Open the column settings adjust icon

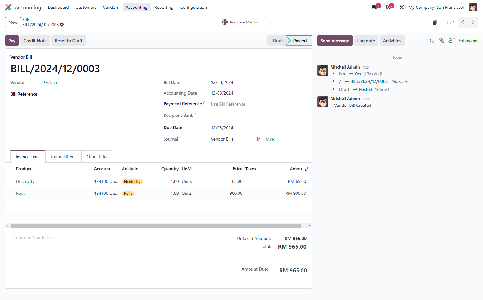pos(307,169)
